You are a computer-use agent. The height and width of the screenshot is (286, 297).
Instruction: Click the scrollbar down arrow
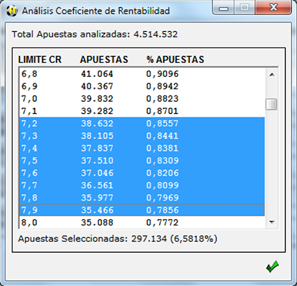click(x=272, y=223)
